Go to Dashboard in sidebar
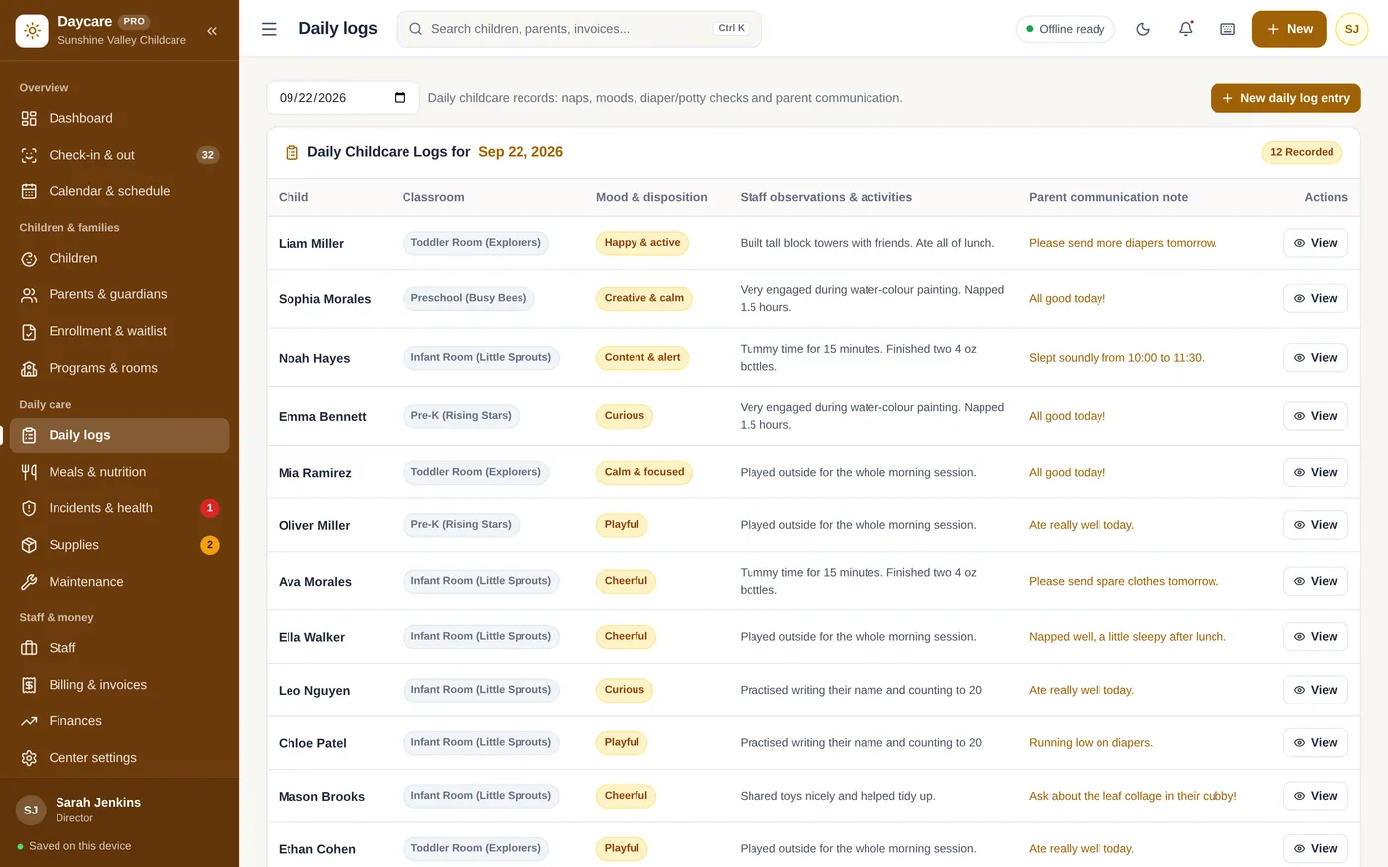This screenshot has height=867, width=1388. tap(119, 118)
